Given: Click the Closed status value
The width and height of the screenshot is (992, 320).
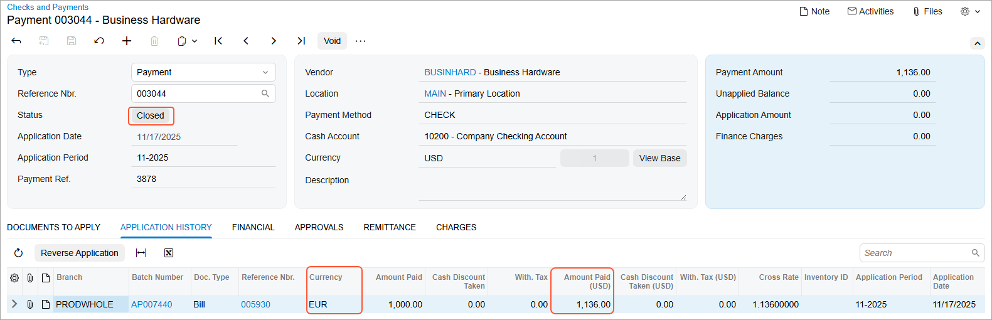Looking at the screenshot, I should (x=151, y=115).
